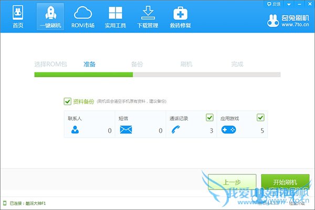Image resolution: width=315 pixels, height=210 pixels.
Task: Click the 通话记录 count value 3
Action: 212,131
